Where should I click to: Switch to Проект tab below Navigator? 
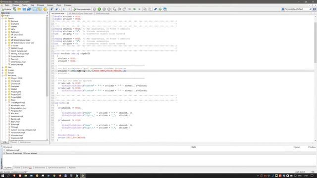tap(13, 142)
